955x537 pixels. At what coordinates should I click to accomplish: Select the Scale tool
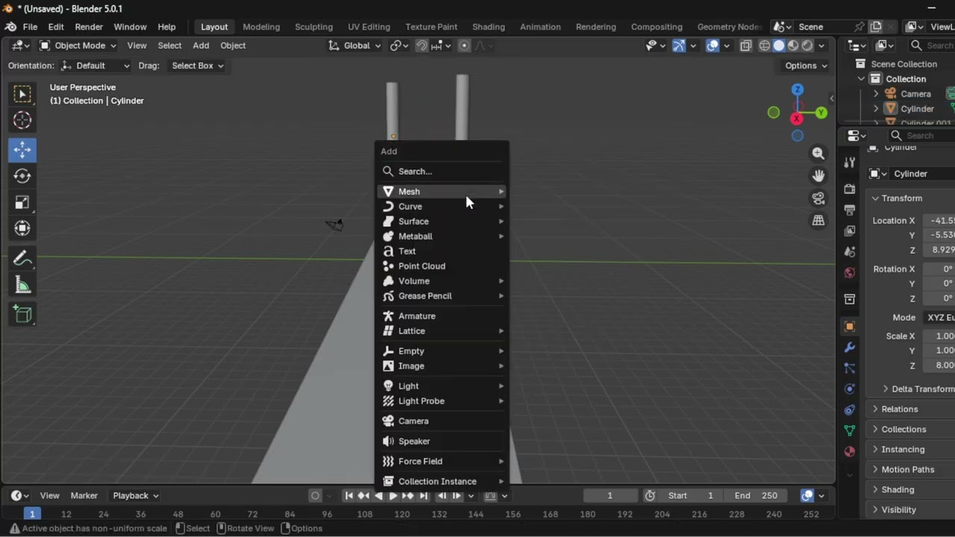pyautogui.click(x=22, y=202)
